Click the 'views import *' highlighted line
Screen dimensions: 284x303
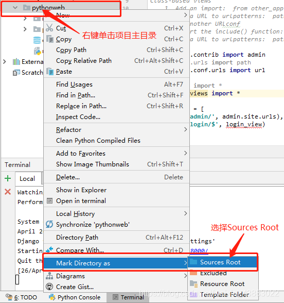[x=237, y=93]
